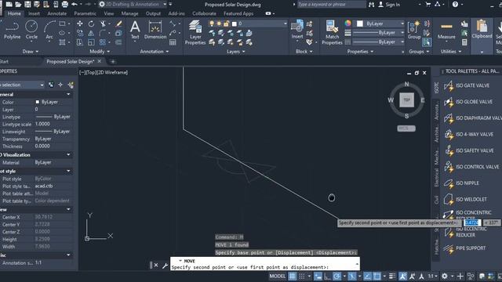Viewport: 502px width, 282px height.
Task: Click Sign In link
Action: 392,5
